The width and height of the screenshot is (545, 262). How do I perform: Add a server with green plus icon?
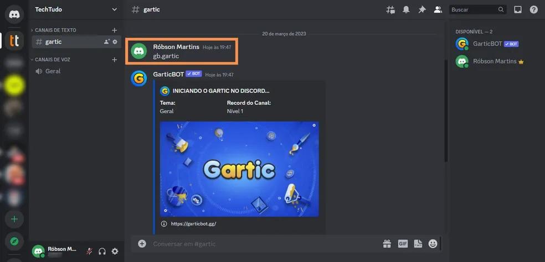point(14,219)
